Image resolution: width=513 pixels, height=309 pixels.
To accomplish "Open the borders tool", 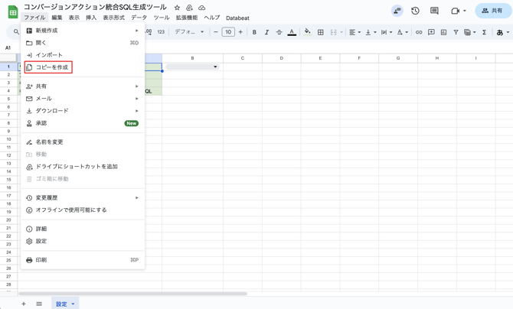I will coord(320,32).
